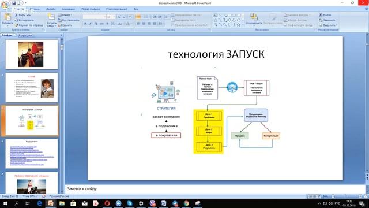Image resolution: width=369 pixels, height=208 pixels.
Task: Select line shape in shapes gallery
Action: click(220, 16)
